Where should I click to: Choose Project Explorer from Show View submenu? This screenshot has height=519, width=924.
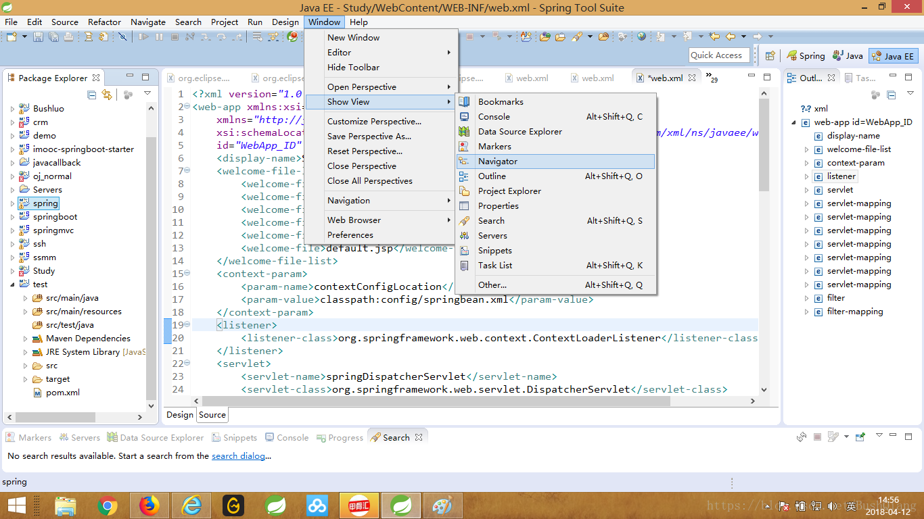(x=555, y=191)
